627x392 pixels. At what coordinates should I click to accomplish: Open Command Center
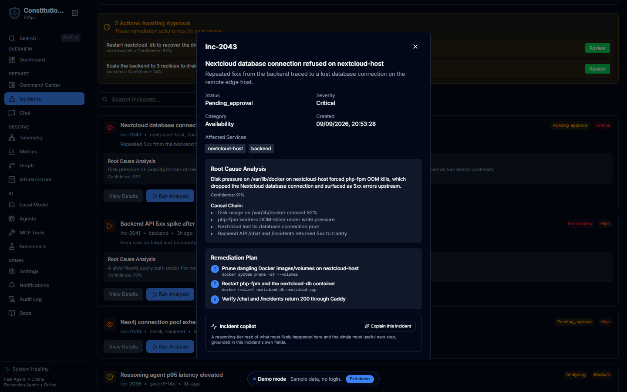point(44,85)
